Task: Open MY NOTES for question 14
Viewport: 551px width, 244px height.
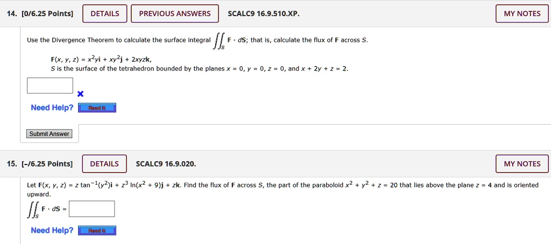Action: (522, 13)
